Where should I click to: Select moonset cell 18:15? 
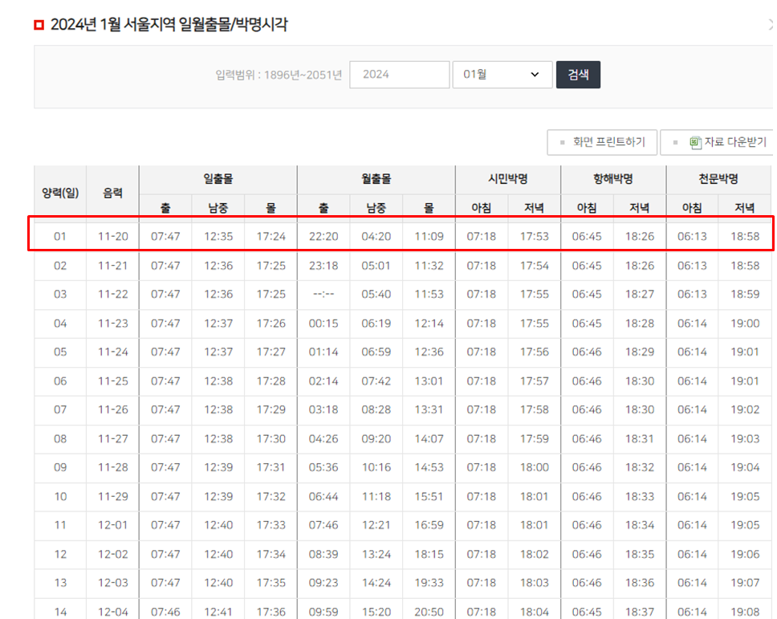coord(429,554)
